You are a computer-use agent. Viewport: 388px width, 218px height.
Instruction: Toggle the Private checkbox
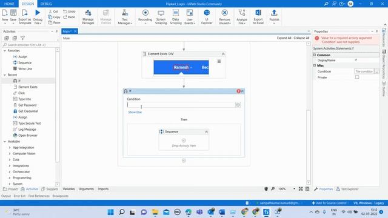click(x=357, y=77)
